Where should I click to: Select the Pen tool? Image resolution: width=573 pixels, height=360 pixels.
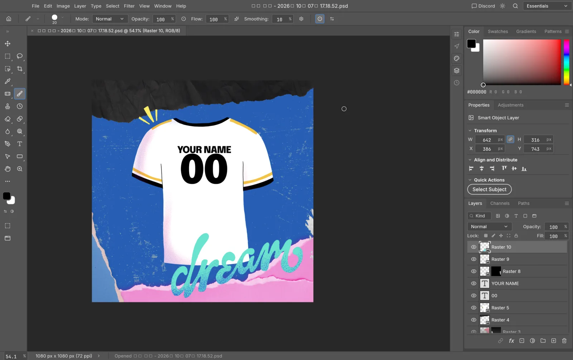[x=8, y=144]
